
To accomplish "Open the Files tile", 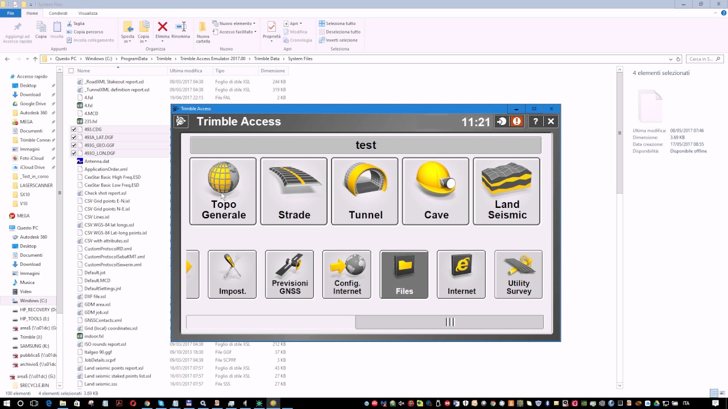I will 404,274.
